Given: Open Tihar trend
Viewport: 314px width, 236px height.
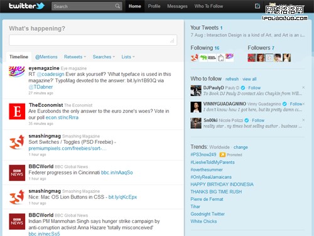Looking at the screenshot, I should [x=195, y=206].
